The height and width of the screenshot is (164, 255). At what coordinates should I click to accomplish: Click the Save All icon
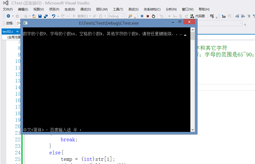(46, 16)
